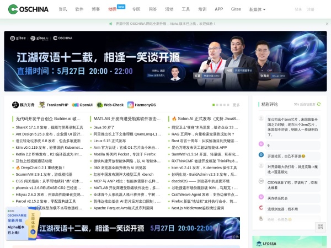Open k8m v0.0.119 发布 article
The image size is (331, 248).
(50, 147)
